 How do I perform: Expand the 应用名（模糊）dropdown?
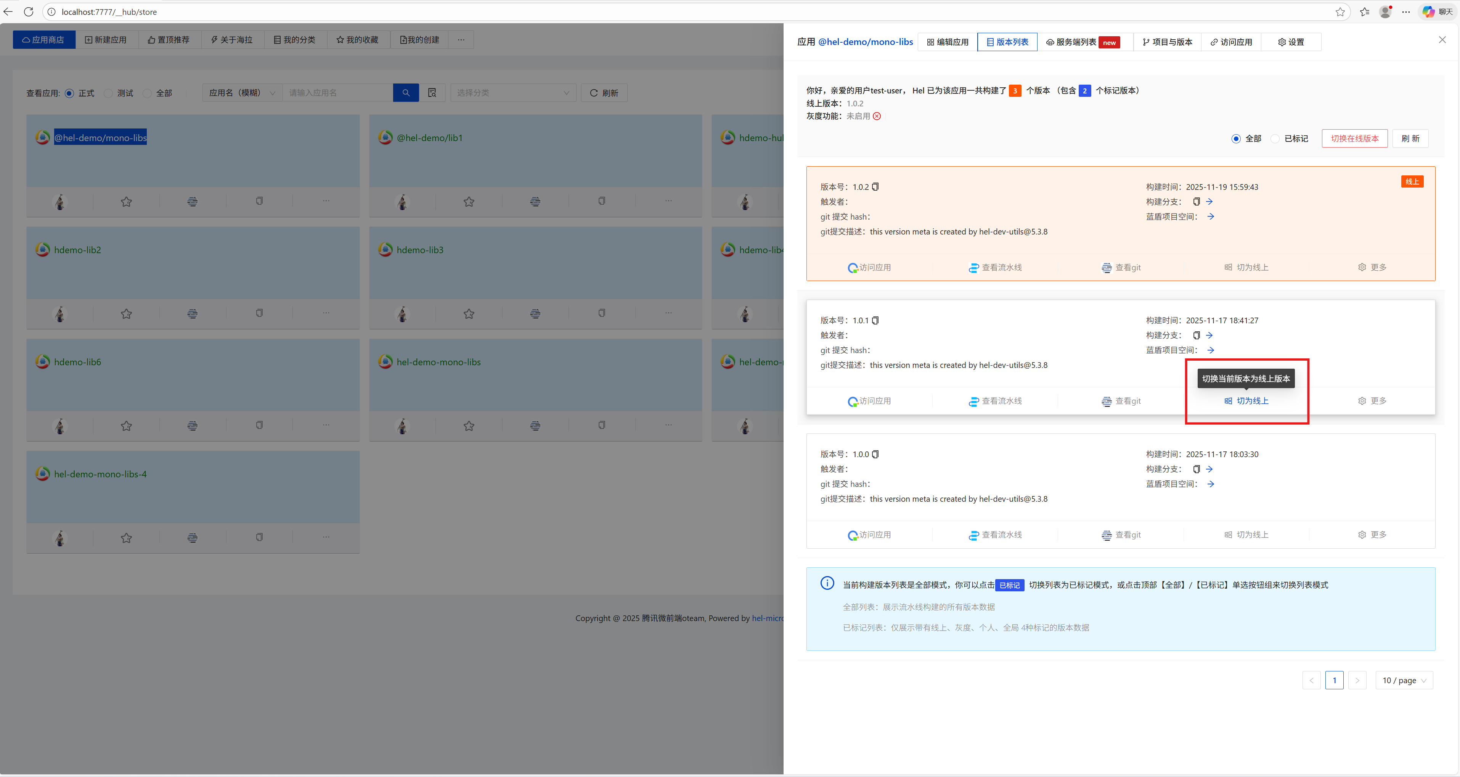pos(242,93)
